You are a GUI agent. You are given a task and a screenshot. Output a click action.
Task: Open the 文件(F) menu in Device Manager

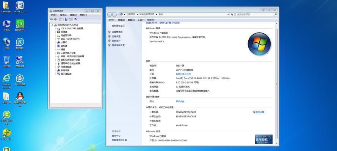pos(54,15)
